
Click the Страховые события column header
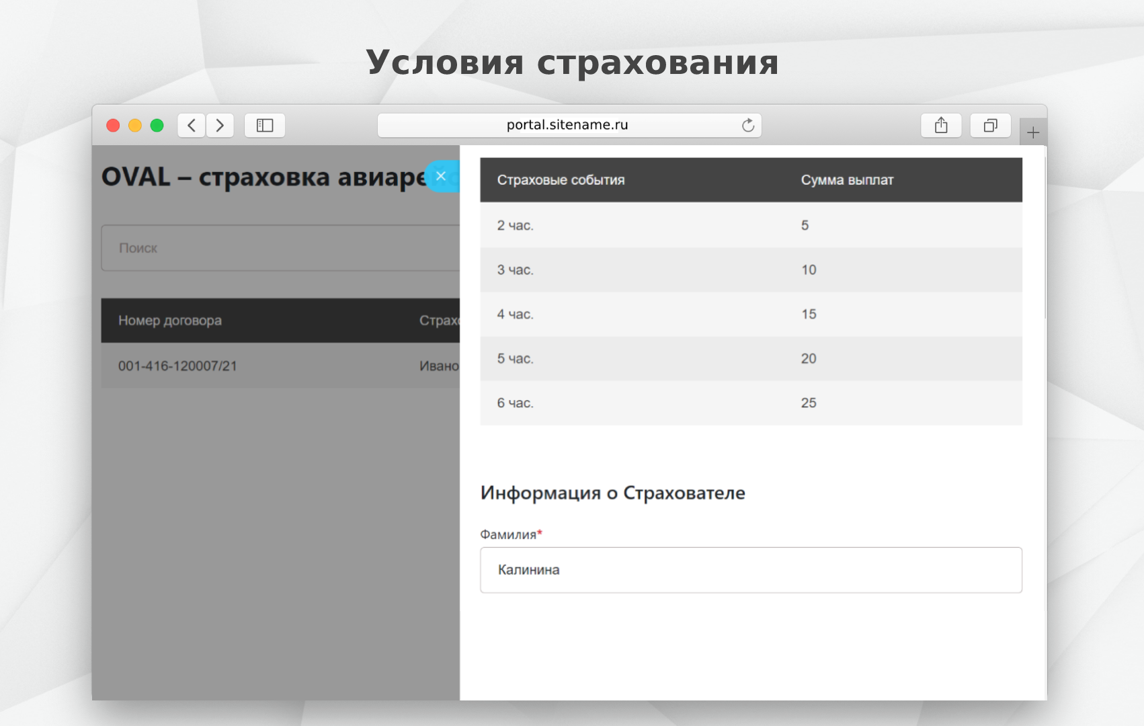click(561, 180)
